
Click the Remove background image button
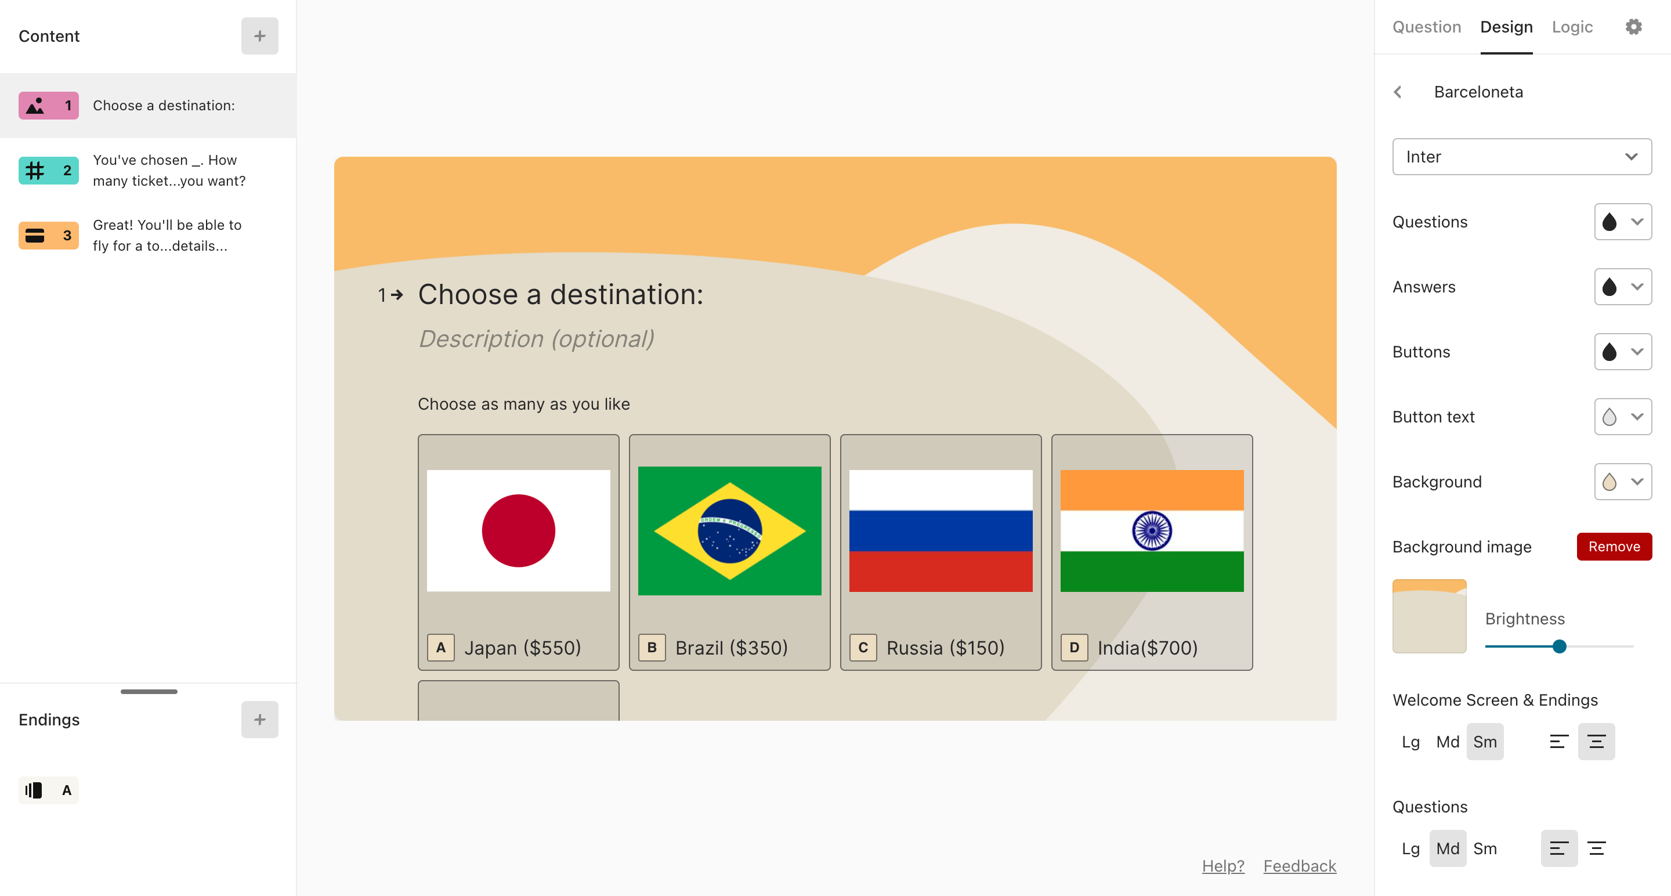(1614, 545)
